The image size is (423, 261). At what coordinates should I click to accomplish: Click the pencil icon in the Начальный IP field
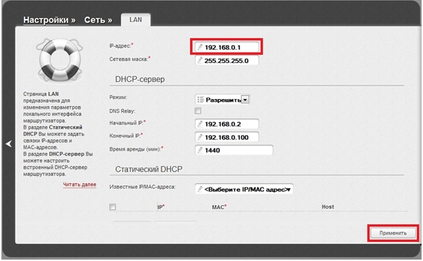tap(200, 124)
